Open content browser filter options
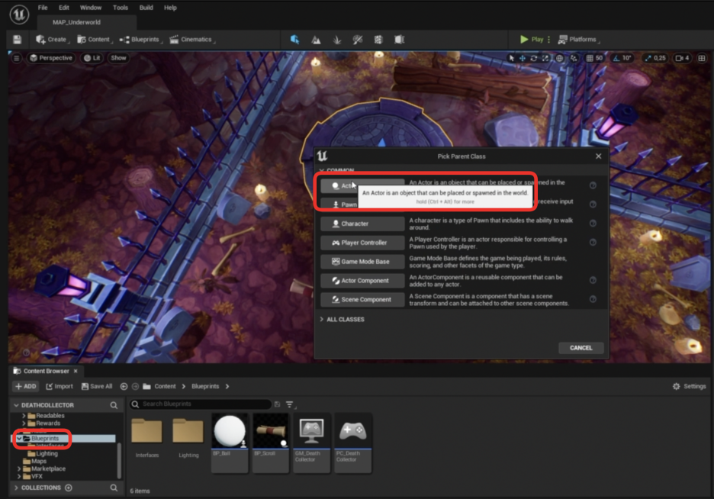This screenshot has width=714, height=499. [x=290, y=404]
